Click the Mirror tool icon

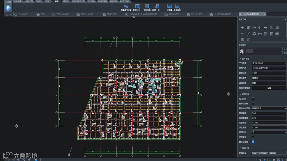(x=260, y=34)
